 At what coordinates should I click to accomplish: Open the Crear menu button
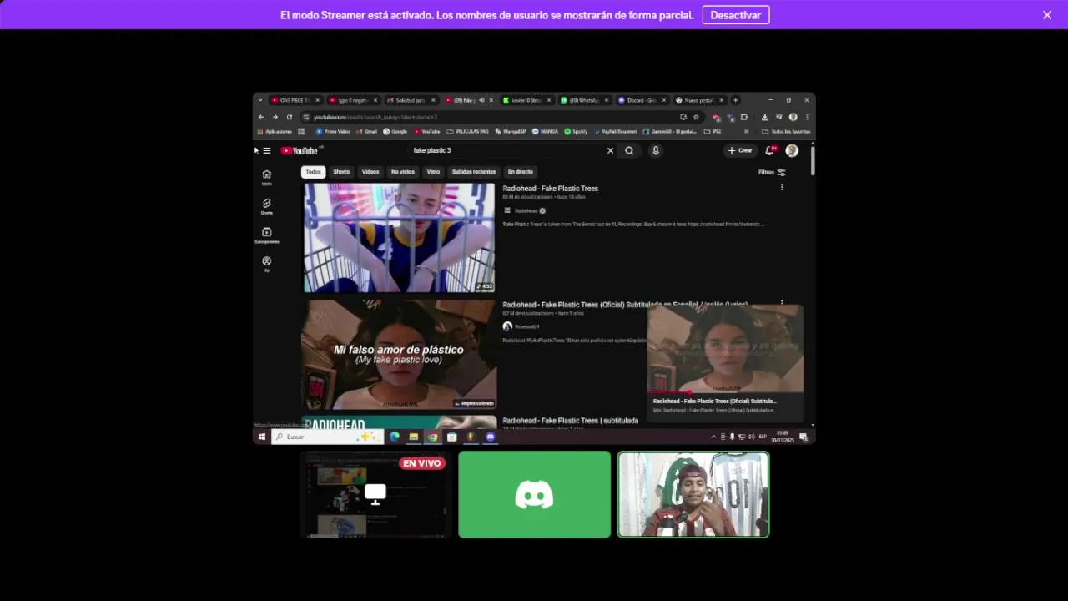tap(739, 151)
